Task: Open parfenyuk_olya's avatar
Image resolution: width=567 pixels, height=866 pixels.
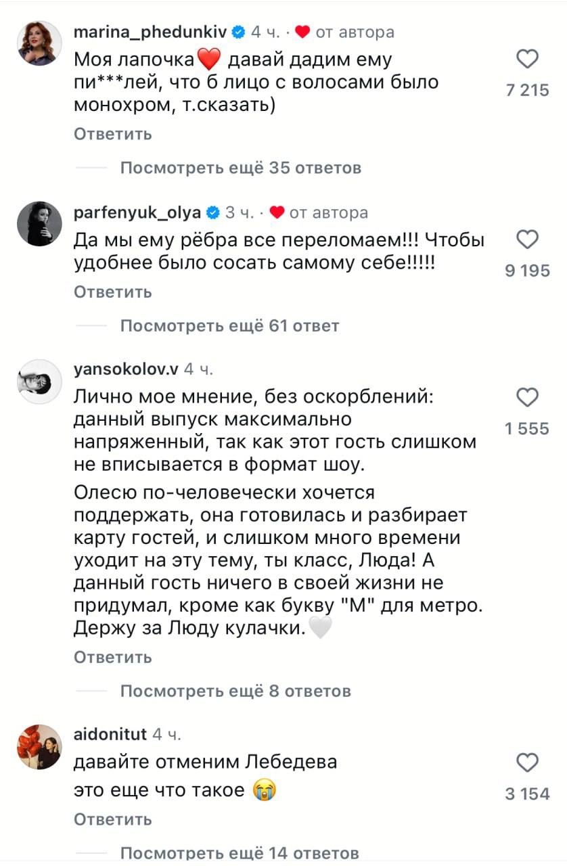Action: [39, 225]
